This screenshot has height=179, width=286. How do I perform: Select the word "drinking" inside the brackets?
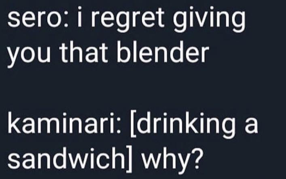pos(186,125)
